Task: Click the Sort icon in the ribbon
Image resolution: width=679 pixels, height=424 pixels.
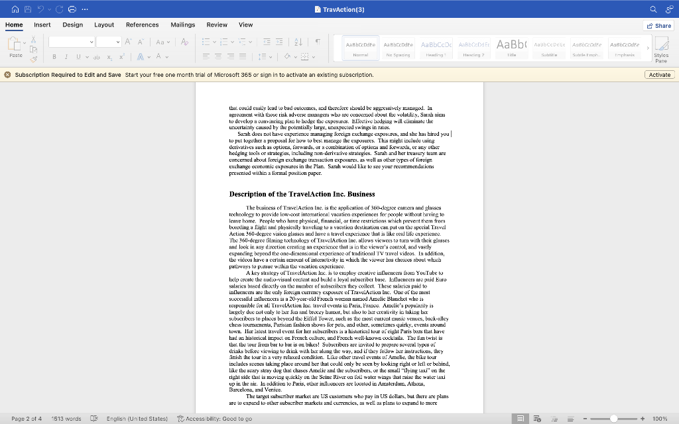Action: click(298, 42)
